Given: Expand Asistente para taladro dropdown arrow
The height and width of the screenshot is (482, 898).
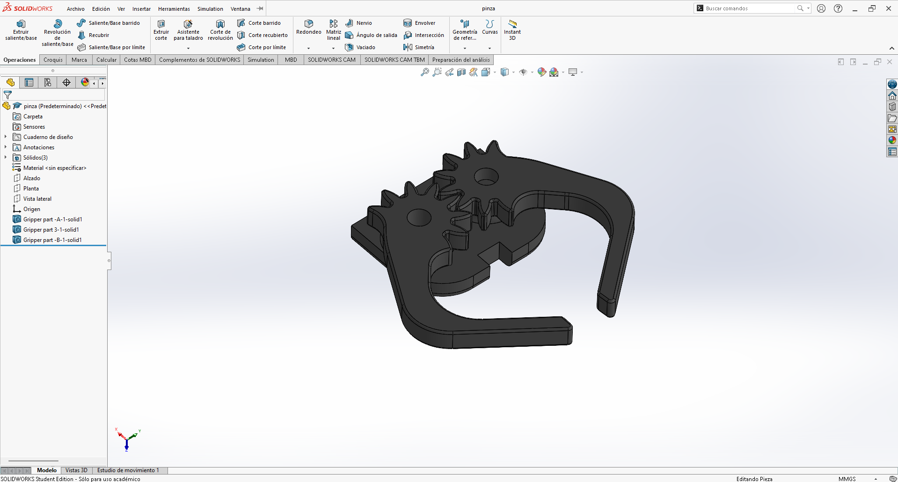Looking at the screenshot, I should (188, 48).
